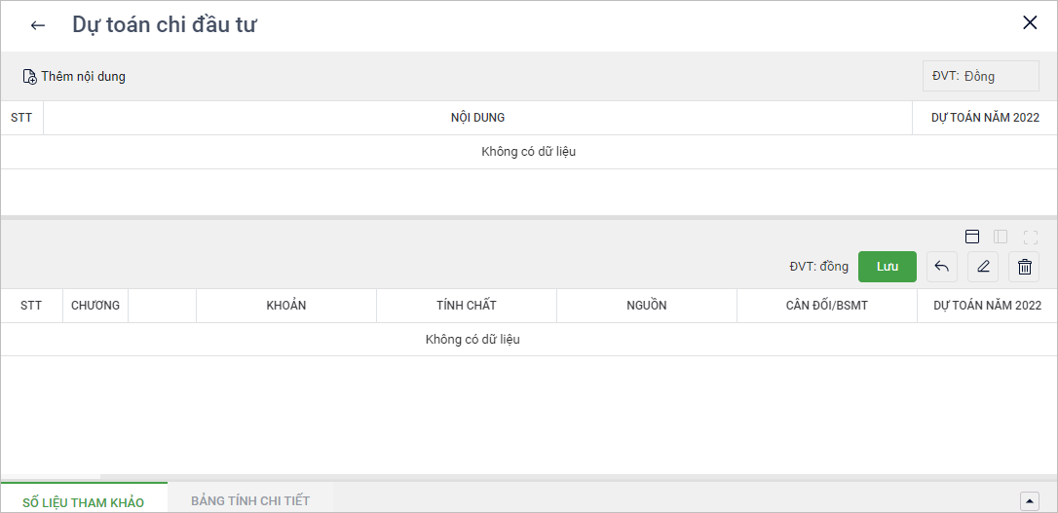
Task: Click the Nội dung column header
Action: point(477,118)
